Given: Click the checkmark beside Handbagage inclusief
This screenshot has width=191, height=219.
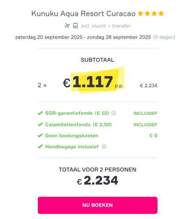Looking at the screenshot, I should (x=40, y=147).
